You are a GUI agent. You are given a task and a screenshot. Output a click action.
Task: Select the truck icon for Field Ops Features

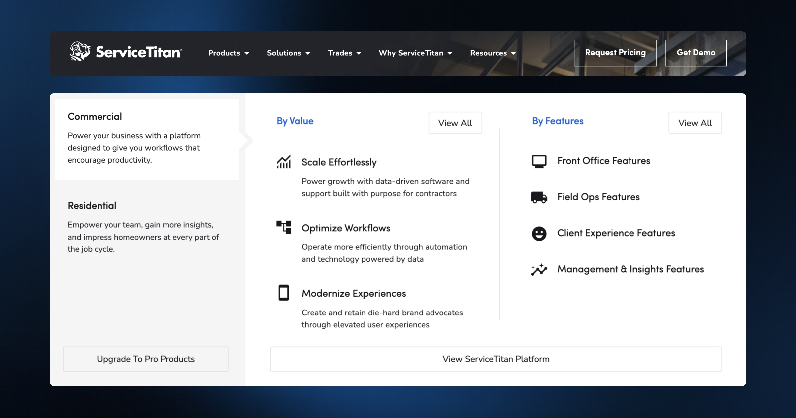click(539, 197)
